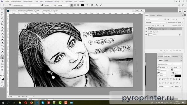This screenshot has height=105, width=187.
Task: Open the layer fill dropdown
Action: [x=183, y=26]
